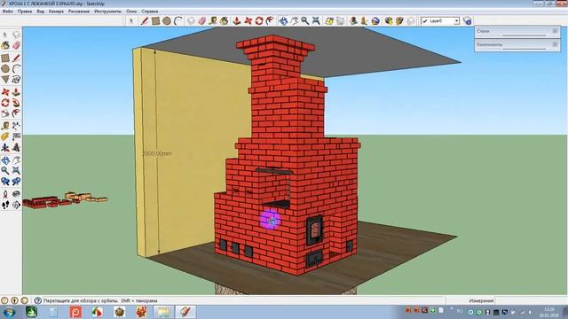Image resolution: width=568 pixels, height=319 pixels.
Task: Activate the Walk footprints tool
Action: tap(5, 205)
